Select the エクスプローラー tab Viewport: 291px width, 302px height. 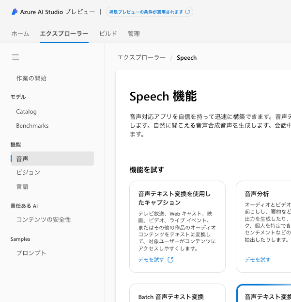point(64,34)
